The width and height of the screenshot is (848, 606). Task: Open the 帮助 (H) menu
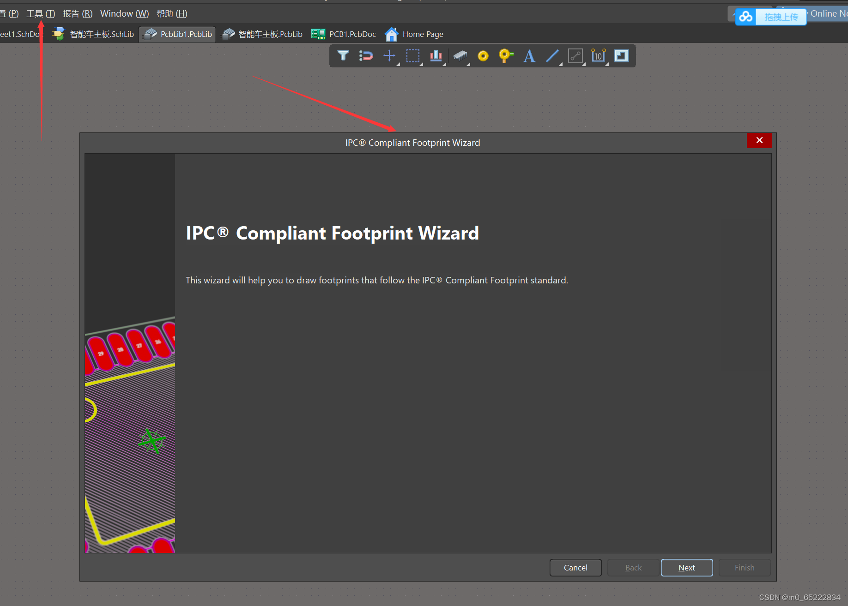pyautogui.click(x=172, y=13)
